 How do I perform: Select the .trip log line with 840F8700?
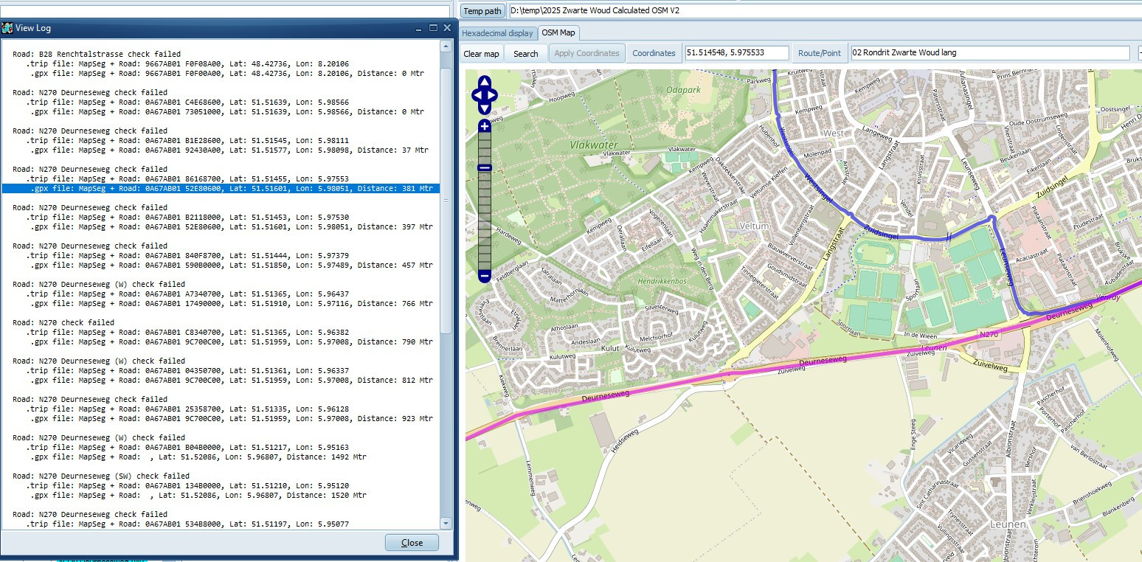[x=188, y=256]
